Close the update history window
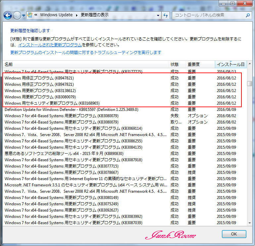Viewport: 255px width, 246px height. [x=245, y=3]
